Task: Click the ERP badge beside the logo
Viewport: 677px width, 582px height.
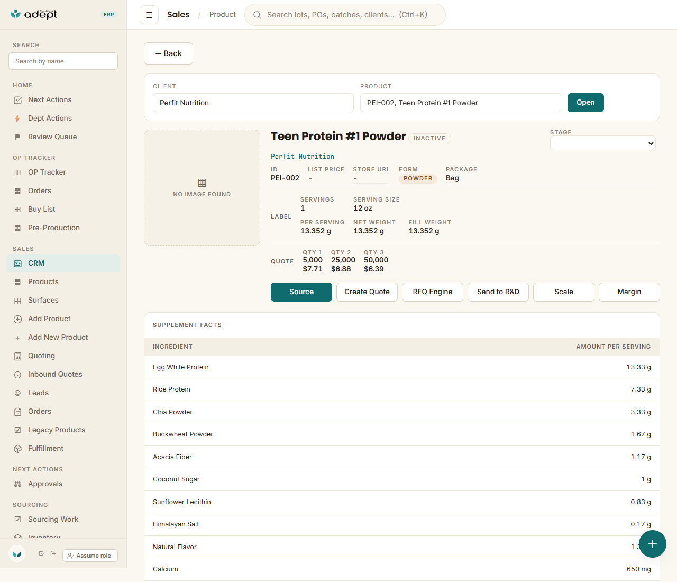Action: [109, 15]
